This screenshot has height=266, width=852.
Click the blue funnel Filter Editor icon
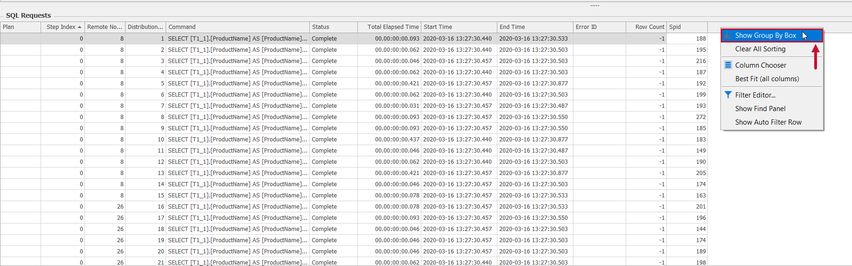pyautogui.click(x=728, y=95)
